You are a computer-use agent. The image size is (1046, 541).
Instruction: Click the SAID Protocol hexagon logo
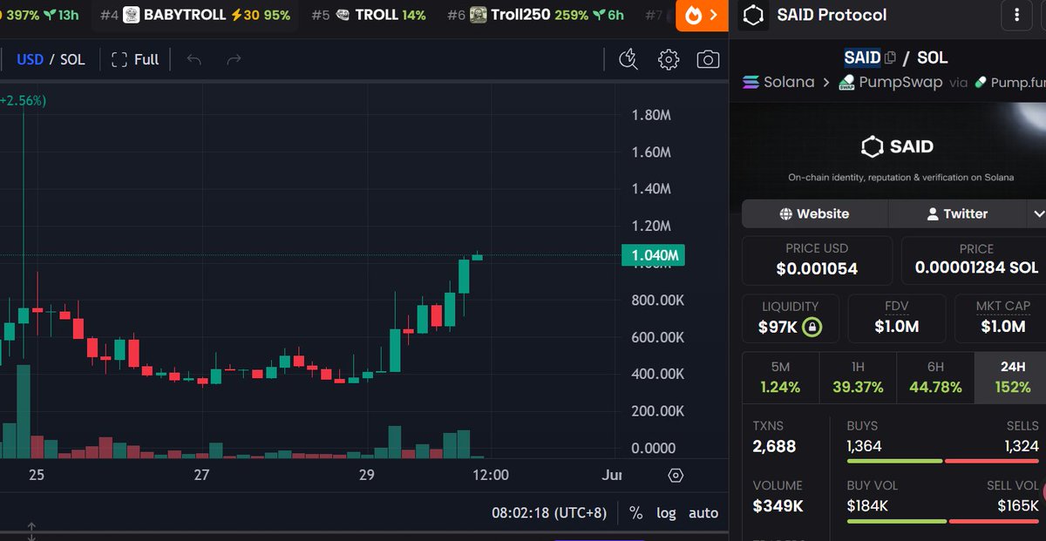(753, 15)
